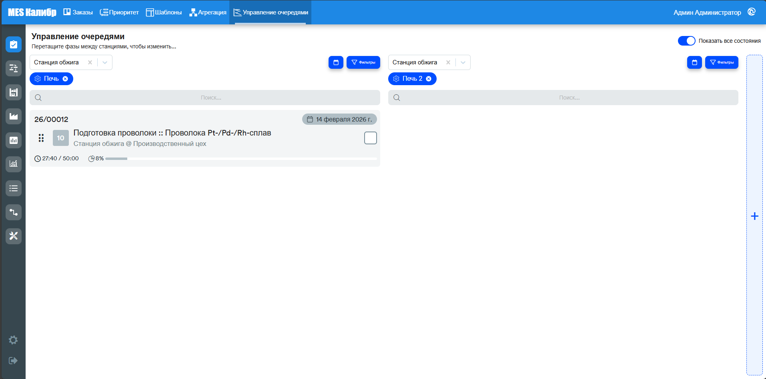766x379 pixels.
Task: Open calendar button in left queue column
Action: pyautogui.click(x=336, y=62)
